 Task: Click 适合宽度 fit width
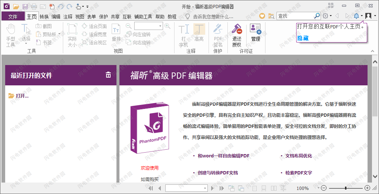click(94, 34)
